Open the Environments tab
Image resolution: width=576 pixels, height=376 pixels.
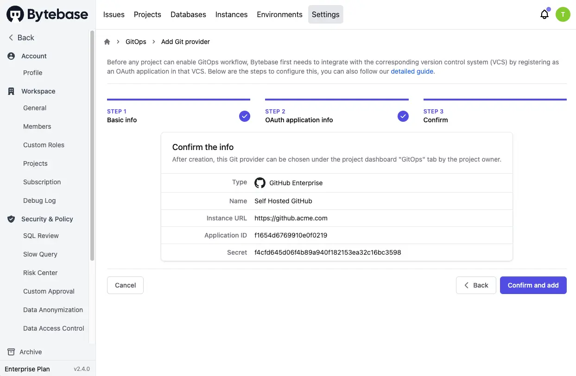pos(279,14)
